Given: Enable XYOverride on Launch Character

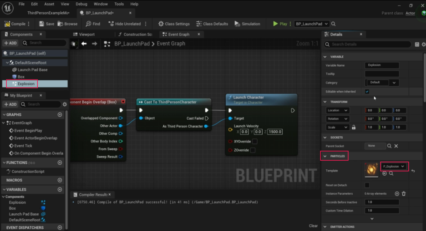Looking at the screenshot, I should tap(254, 141).
